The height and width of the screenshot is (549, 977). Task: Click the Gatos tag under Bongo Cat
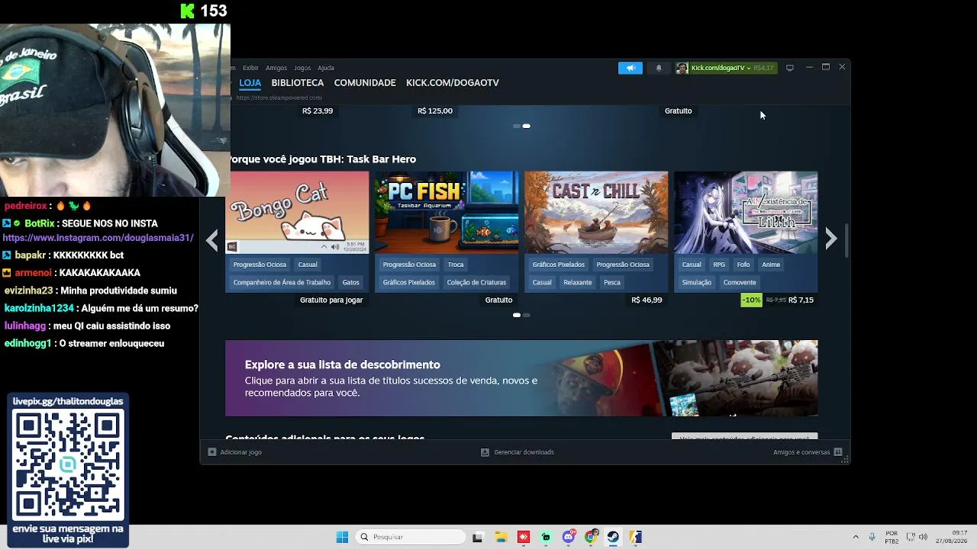[351, 282]
